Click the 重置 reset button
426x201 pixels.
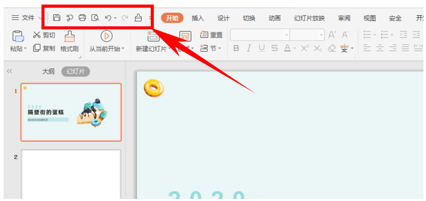(x=211, y=35)
